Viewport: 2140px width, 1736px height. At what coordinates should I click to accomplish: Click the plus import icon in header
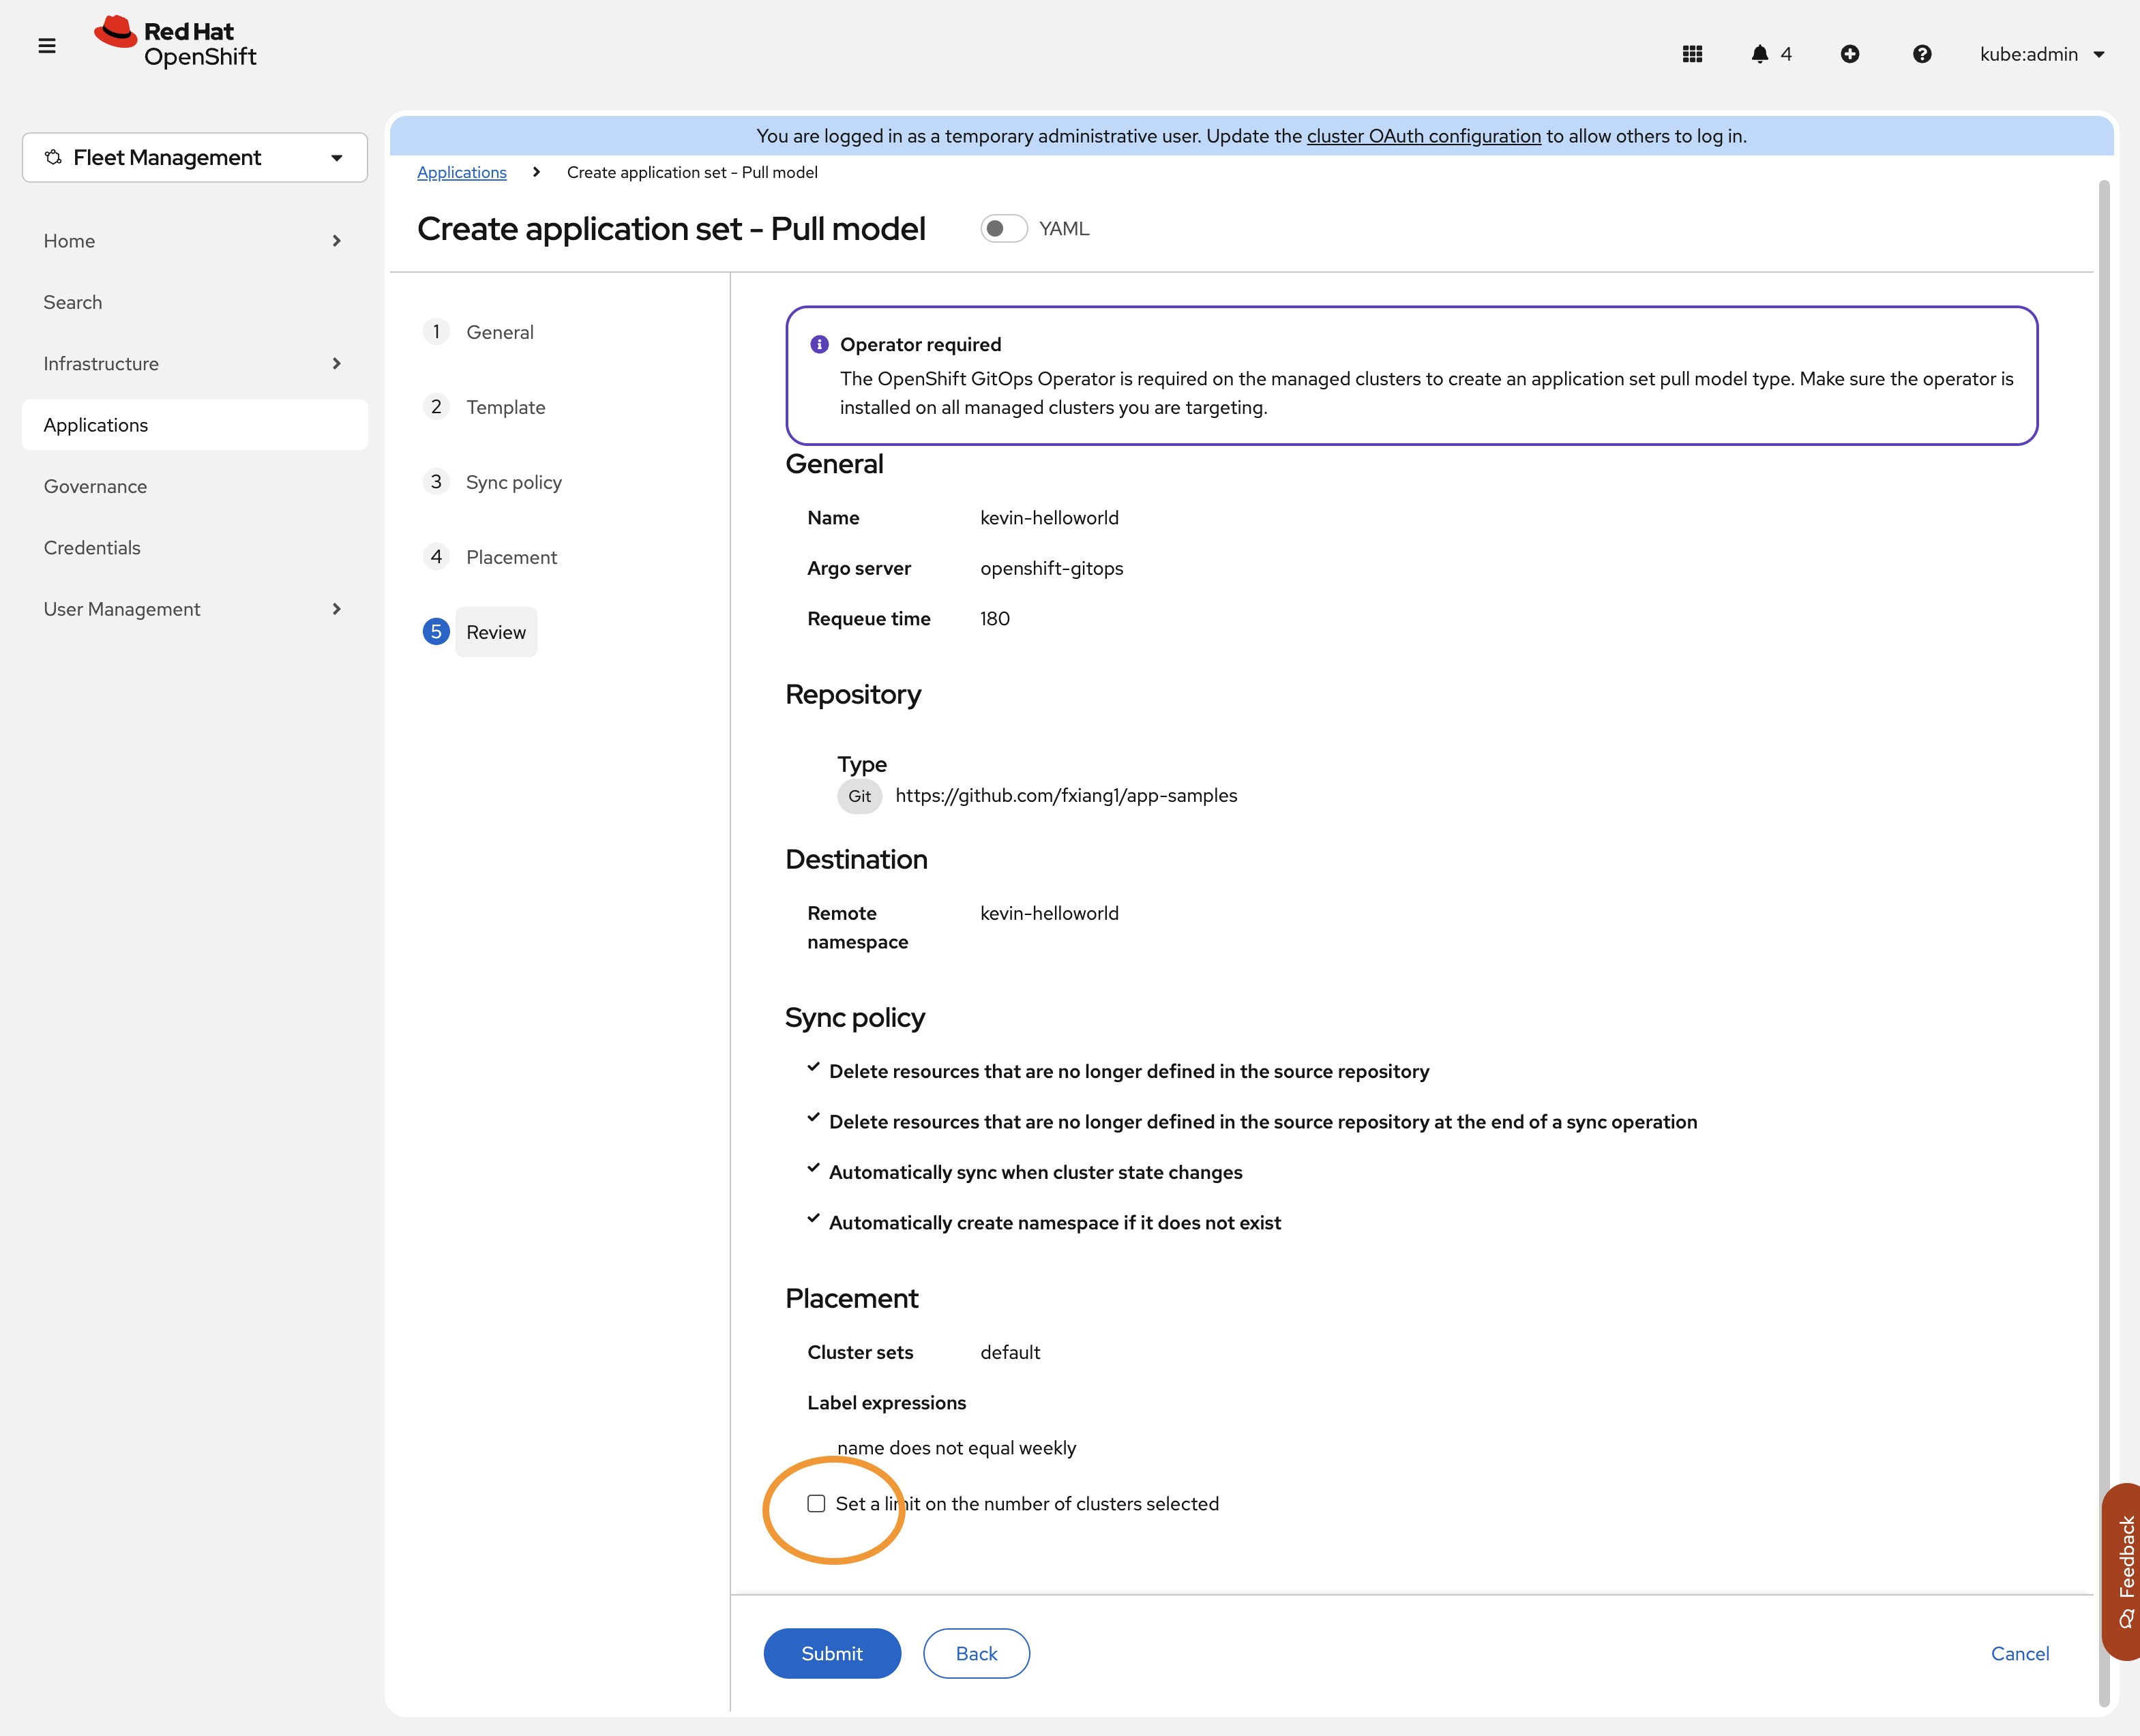(x=1849, y=54)
